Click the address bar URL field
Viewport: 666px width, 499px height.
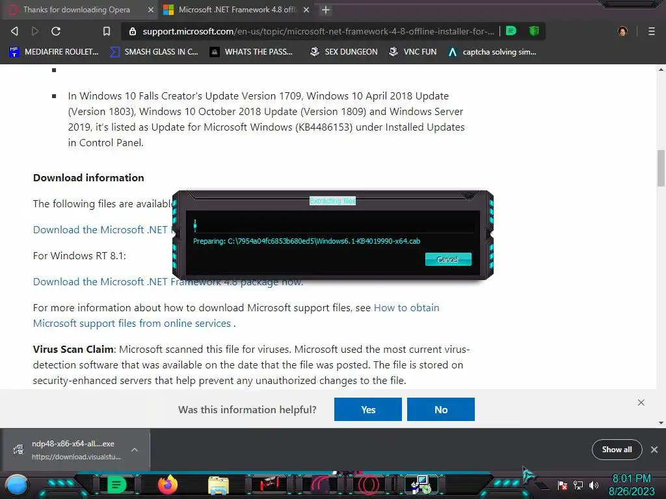(x=319, y=31)
